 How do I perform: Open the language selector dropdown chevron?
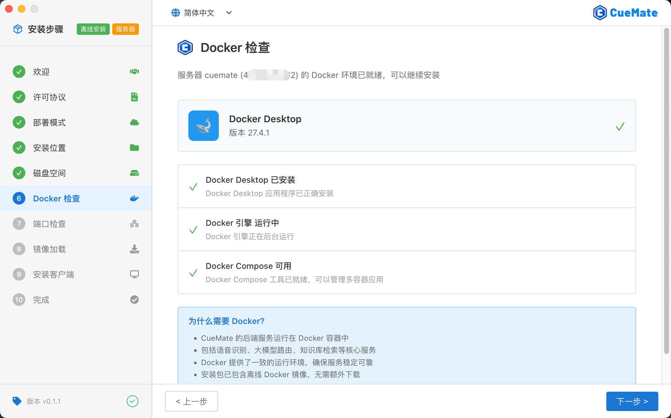[x=229, y=13]
